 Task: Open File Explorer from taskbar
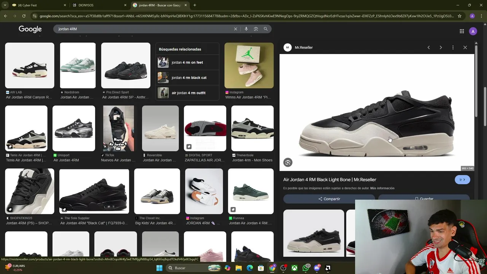pos(239,268)
